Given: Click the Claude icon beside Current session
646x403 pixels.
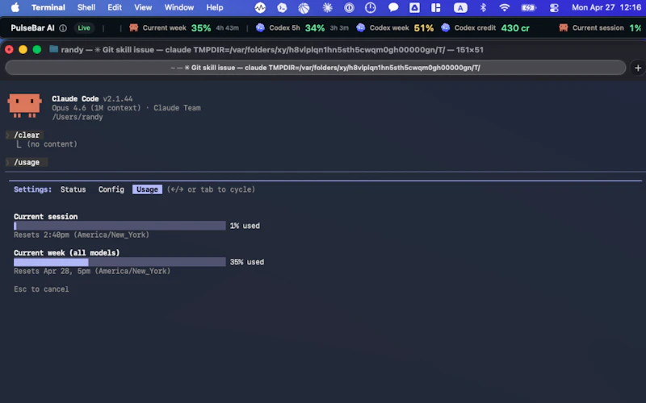Looking at the screenshot, I should [x=563, y=28].
